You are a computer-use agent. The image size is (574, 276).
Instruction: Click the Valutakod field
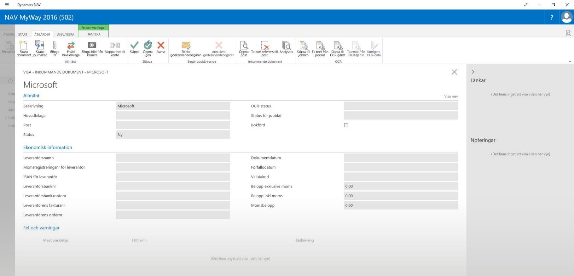coord(401,177)
